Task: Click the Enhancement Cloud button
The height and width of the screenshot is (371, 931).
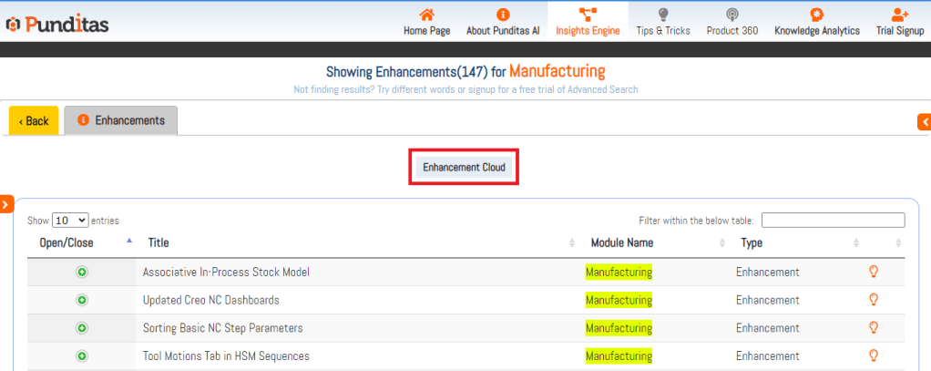Action: tap(464, 168)
